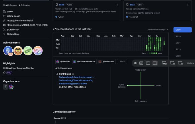This screenshot has height=124, width=195.
Task: Click the Developer Program Member text
Action: coord(20,68)
